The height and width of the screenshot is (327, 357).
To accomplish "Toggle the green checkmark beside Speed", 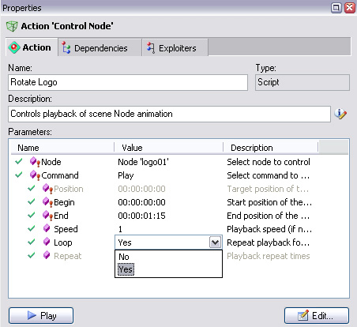I will tap(32, 228).
